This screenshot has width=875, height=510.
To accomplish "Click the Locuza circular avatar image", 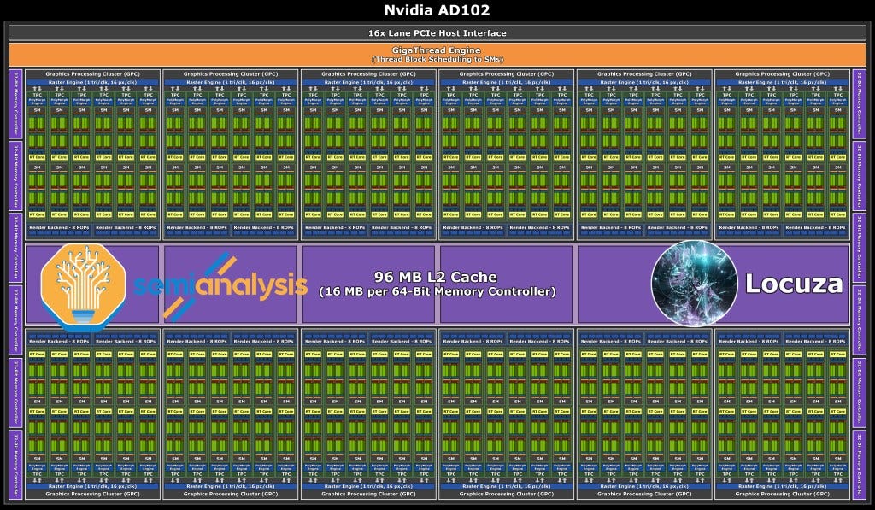I will [x=694, y=283].
